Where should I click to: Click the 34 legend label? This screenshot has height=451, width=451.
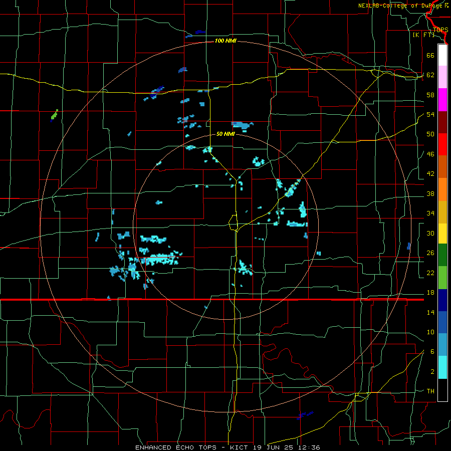(x=430, y=213)
